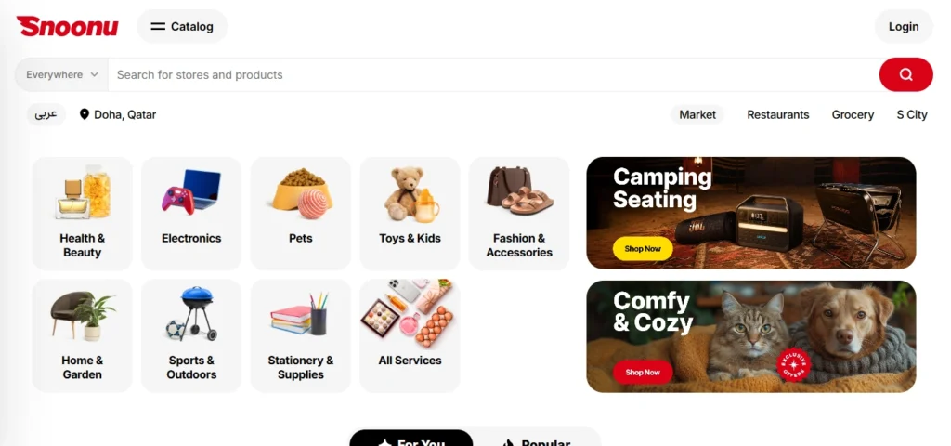Open the Fashion & Accessories category
Image resolution: width=951 pixels, height=446 pixels.
[x=519, y=214]
